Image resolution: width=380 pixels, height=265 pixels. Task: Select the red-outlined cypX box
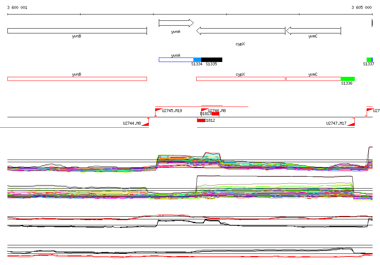point(240,79)
